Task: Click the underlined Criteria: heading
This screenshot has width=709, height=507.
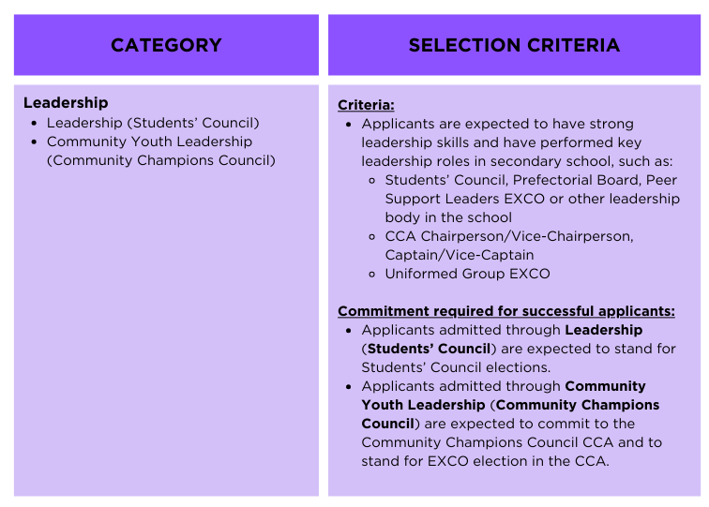Action: point(366,105)
